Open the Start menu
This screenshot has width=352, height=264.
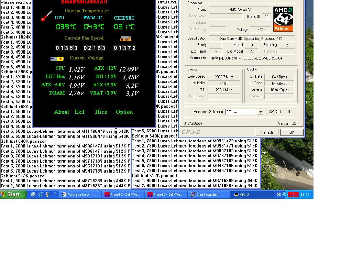[13, 195]
